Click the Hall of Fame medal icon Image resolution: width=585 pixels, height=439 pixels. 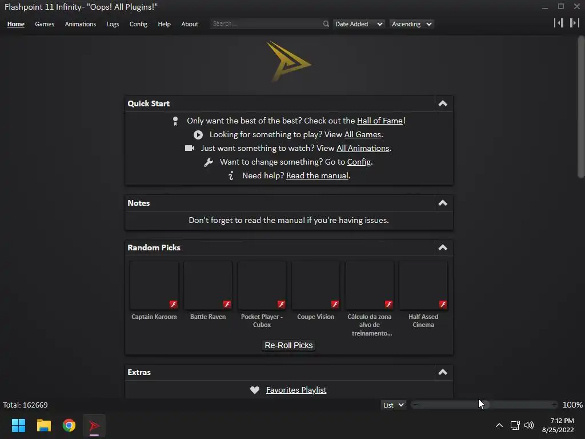[x=175, y=121]
